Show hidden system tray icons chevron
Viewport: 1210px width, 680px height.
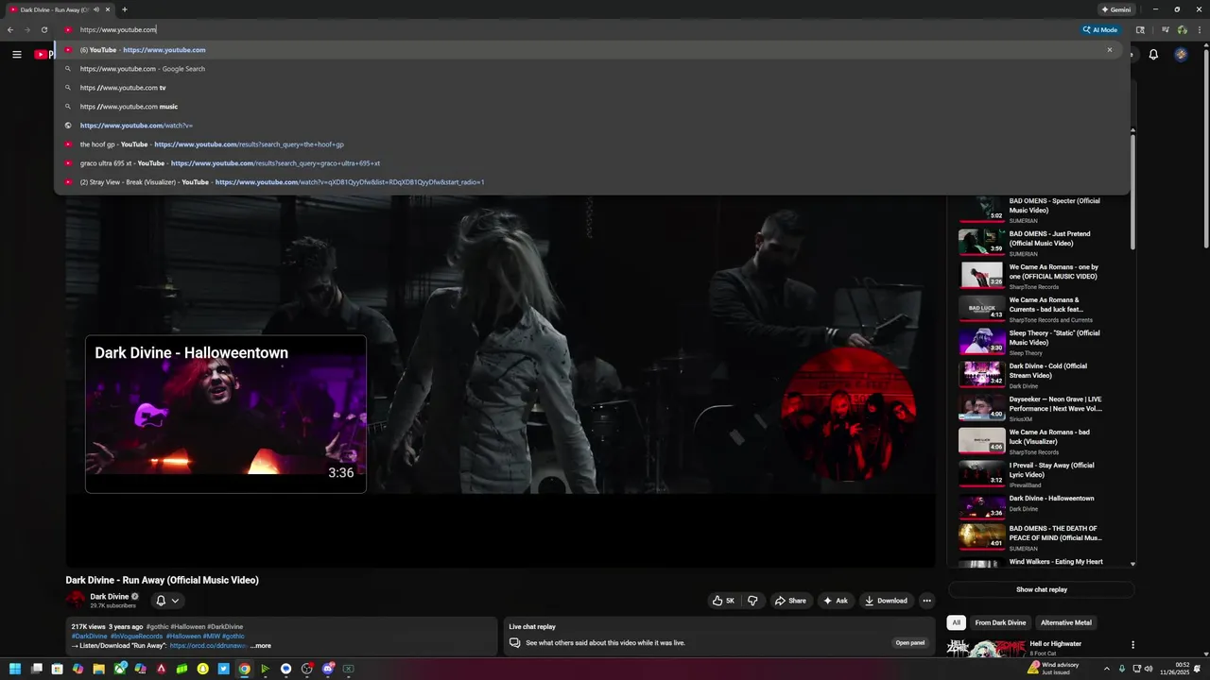(x=1107, y=669)
